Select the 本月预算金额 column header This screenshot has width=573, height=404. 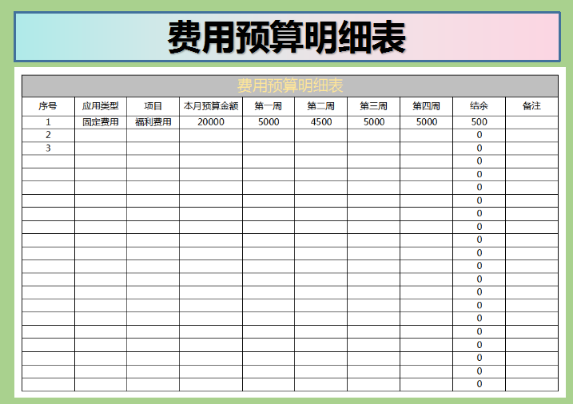tap(211, 106)
